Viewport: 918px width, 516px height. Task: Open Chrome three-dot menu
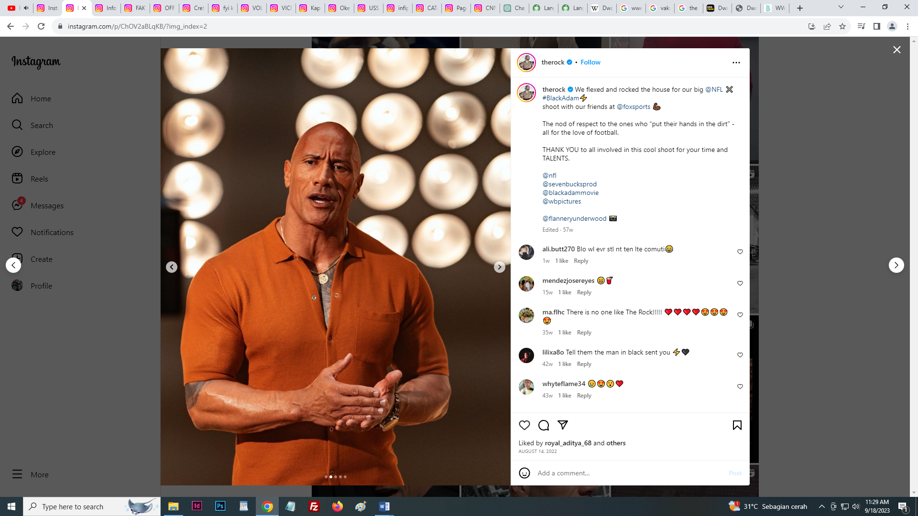point(907,26)
